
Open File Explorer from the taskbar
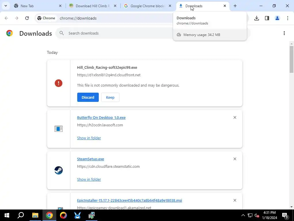tap(35, 215)
